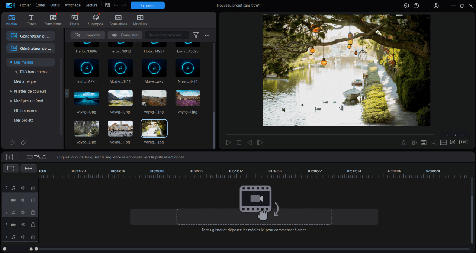The width and height of the screenshot is (476, 253).
Task: Toggle visibility of video track 2
Action: (23, 200)
